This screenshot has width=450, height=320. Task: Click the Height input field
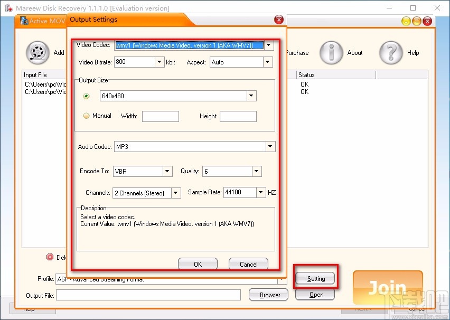coord(238,117)
